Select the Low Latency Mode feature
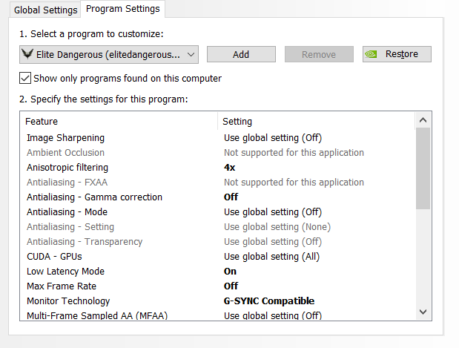This screenshot has width=459, height=348. point(65,272)
